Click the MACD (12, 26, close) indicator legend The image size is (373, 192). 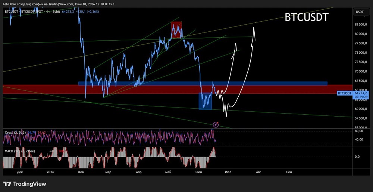tap(20, 151)
